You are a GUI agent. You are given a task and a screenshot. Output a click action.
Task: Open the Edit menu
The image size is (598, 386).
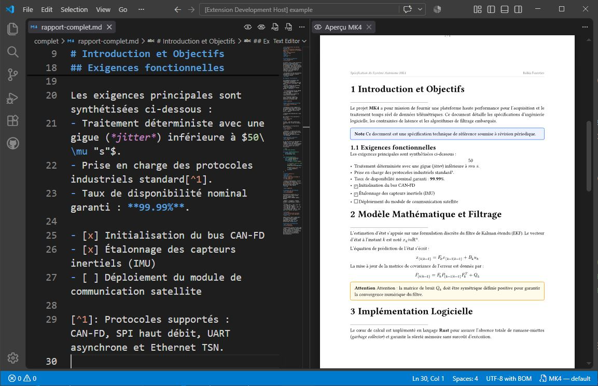pos(47,9)
